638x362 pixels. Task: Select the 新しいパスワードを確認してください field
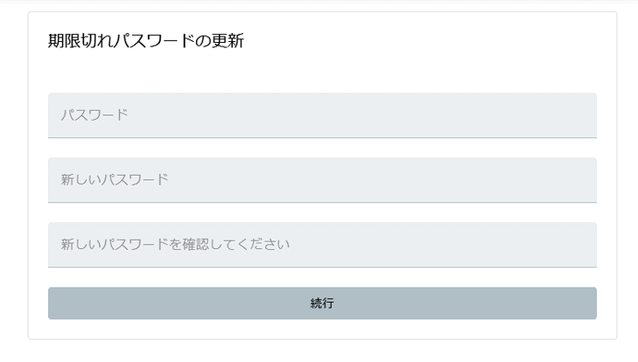coord(322,244)
